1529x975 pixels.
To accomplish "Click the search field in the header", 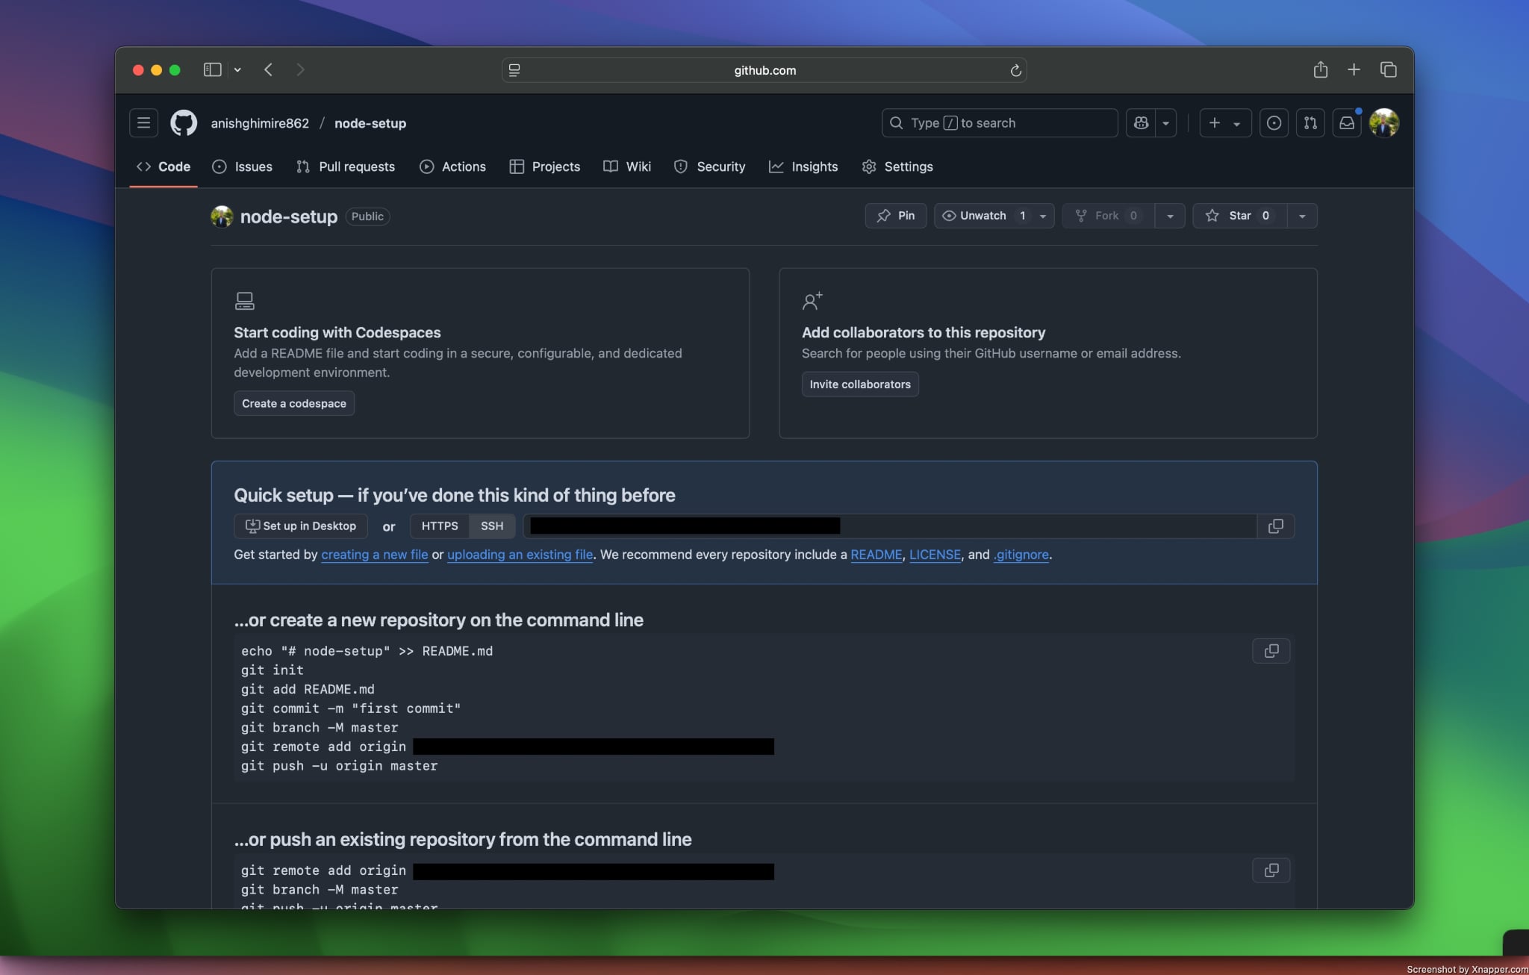I will [998, 122].
